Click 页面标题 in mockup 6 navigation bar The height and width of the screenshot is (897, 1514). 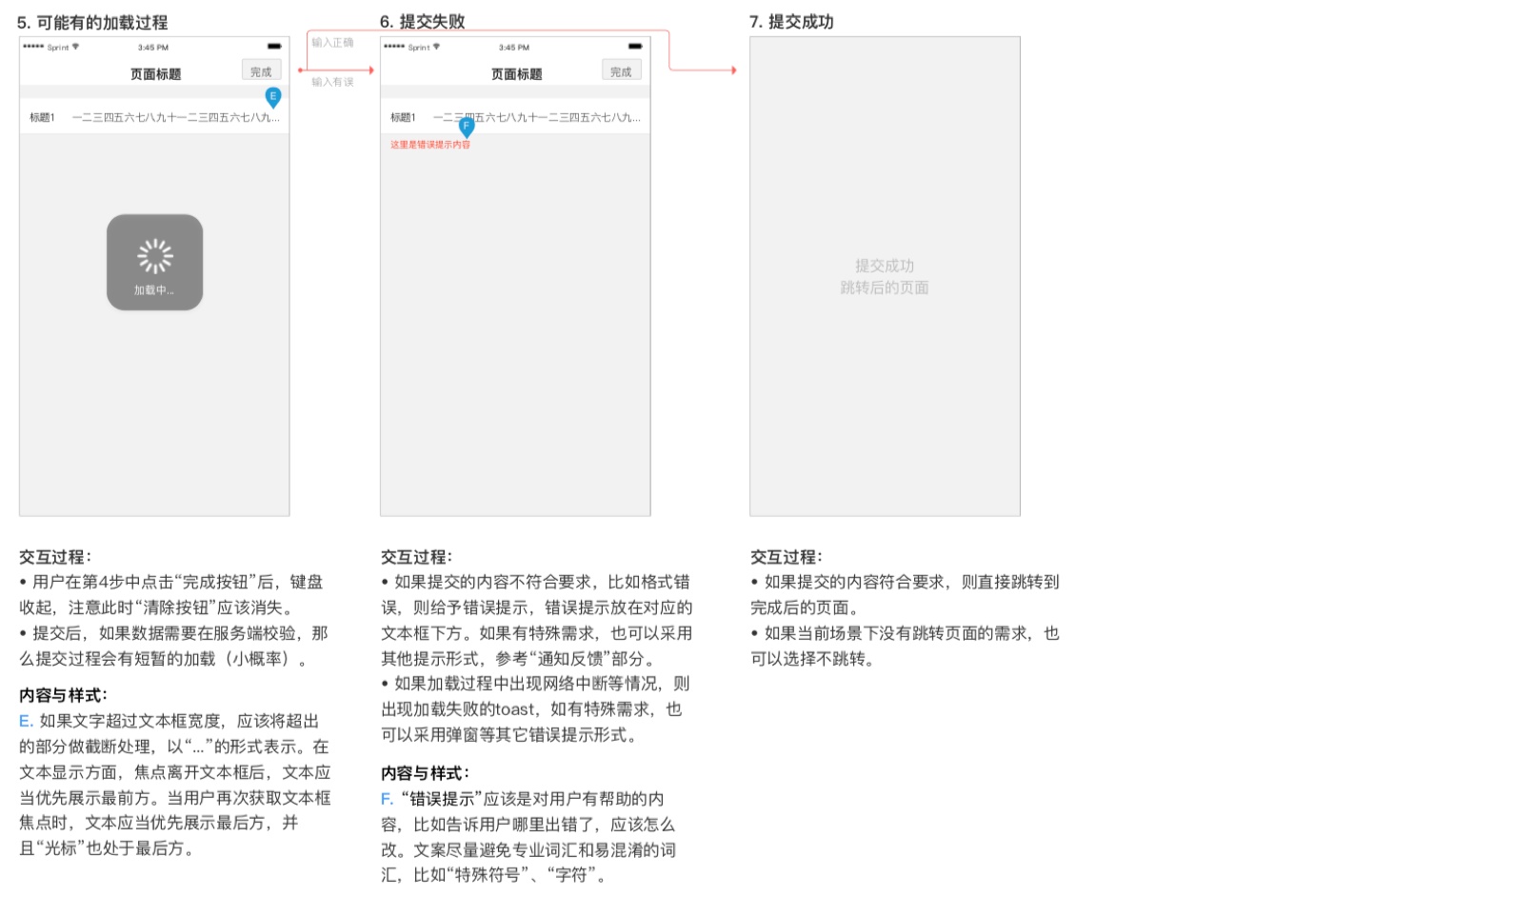(516, 73)
